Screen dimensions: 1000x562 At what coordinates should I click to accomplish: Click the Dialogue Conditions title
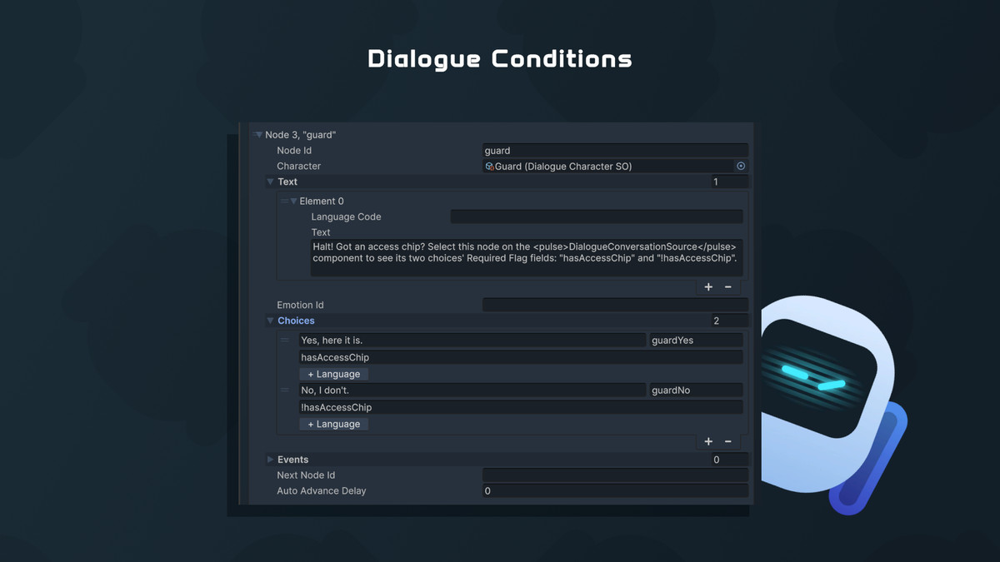(x=500, y=59)
